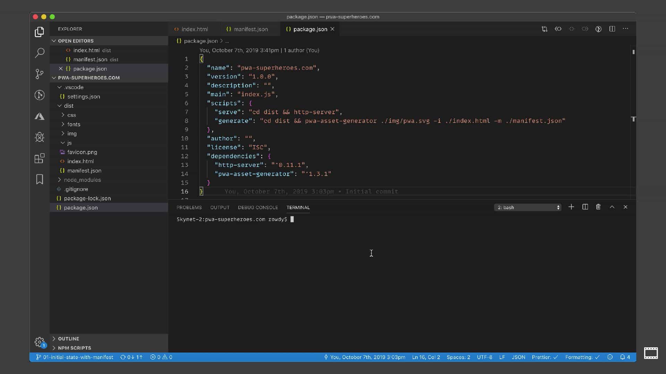Expand the node_modules folder
Image resolution: width=666 pixels, height=374 pixels.
(x=82, y=180)
